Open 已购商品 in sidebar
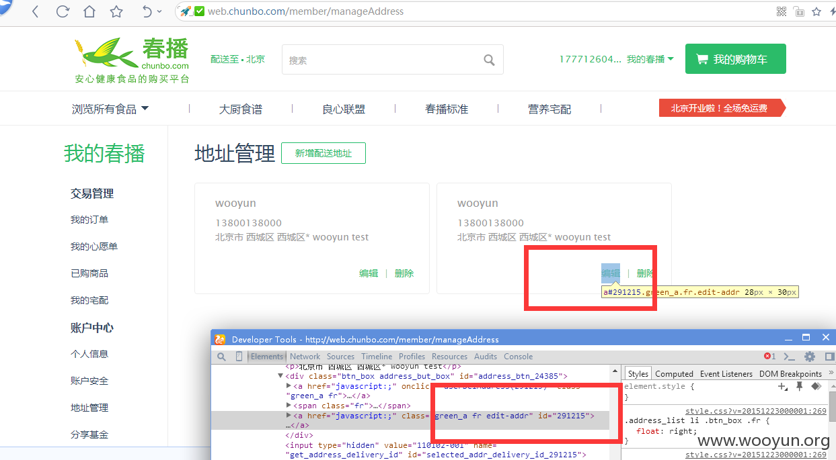This screenshot has width=836, height=460. click(x=89, y=273)
